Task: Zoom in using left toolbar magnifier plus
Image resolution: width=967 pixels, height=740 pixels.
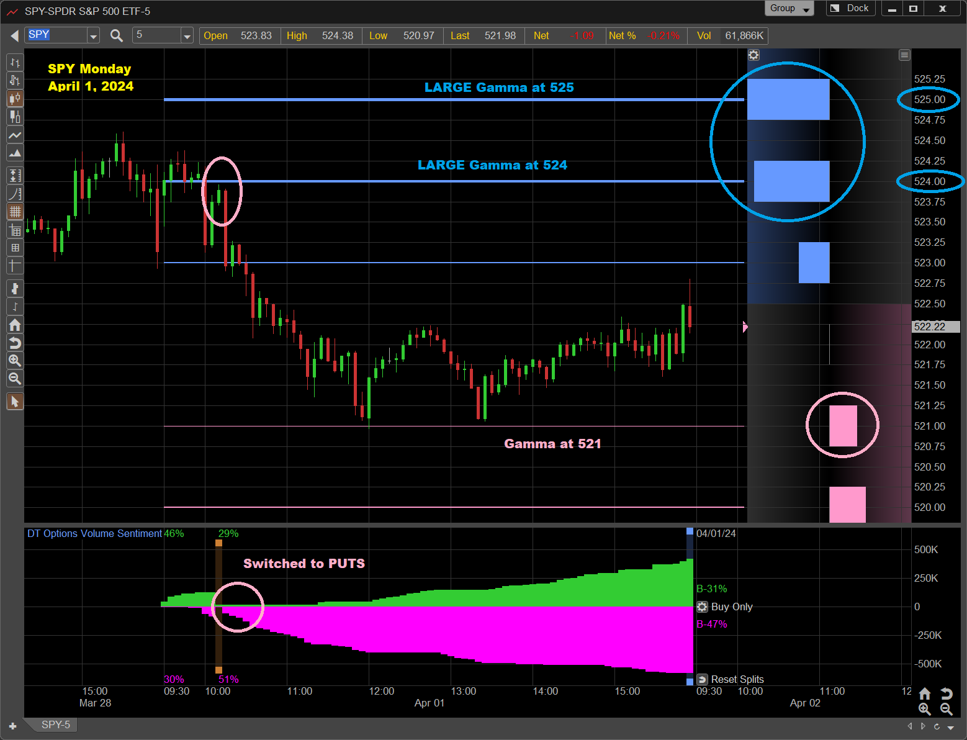Action: (15, 361)
